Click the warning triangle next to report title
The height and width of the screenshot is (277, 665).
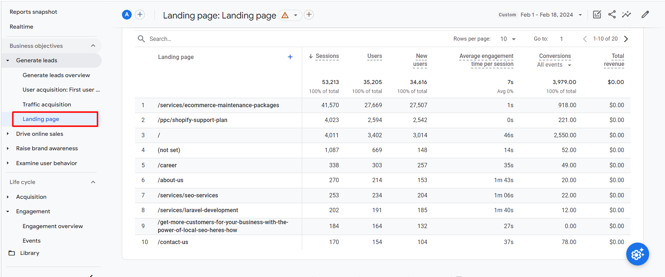tap(285, 15)
